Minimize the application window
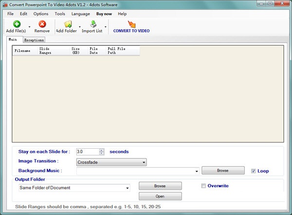This screenshot has width=292, height=215. pyautogui.click(x=261, y=3)
